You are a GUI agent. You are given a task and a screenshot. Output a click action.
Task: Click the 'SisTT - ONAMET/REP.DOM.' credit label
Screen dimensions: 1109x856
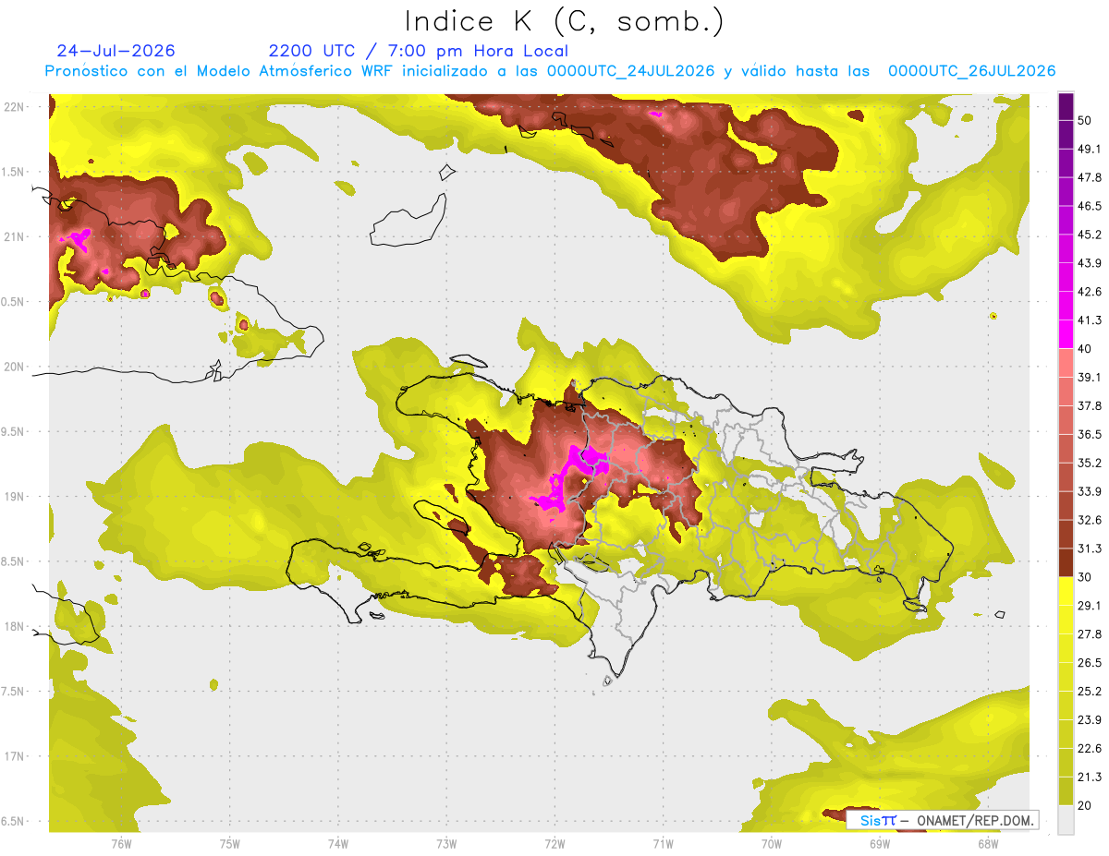click(x=942, y=820)
